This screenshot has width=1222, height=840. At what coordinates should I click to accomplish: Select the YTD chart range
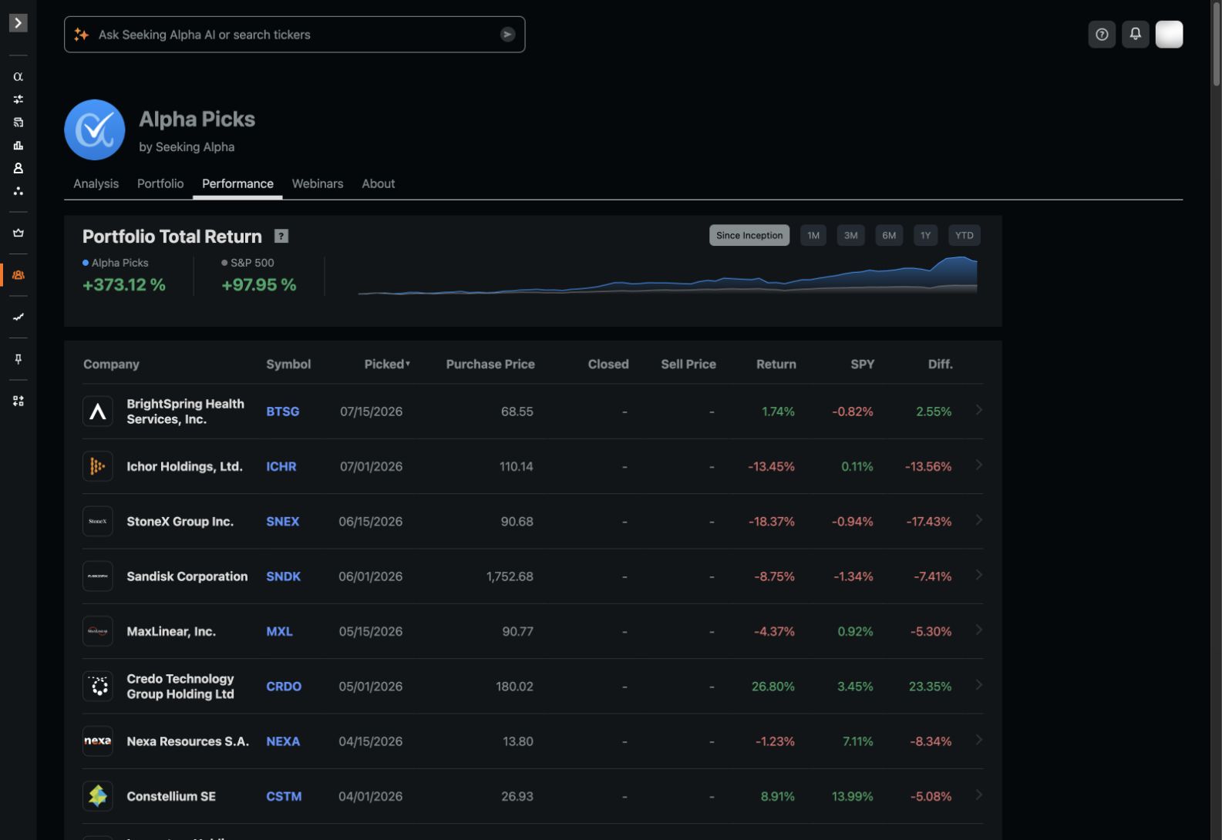coord(964,235)
